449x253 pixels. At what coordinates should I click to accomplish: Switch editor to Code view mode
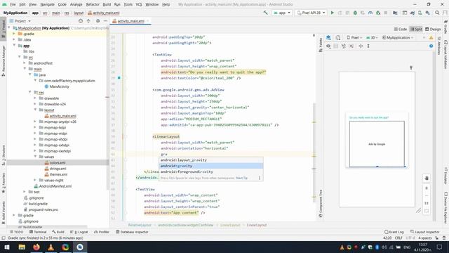(x=401, y=30)
